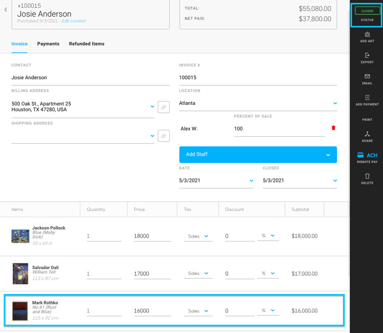Click the Salvador Dalí artwork thumbnail
This screenshot has height=333, width=383.
[x=20, y=273]
